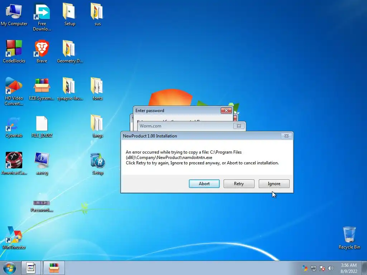Close the NewProduct 1.00 Installation dialog
This screenshot has height=275, width=367.
pyautogui.click(x=286, y=136)
